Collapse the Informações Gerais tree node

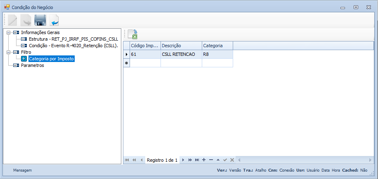(9, 32)
